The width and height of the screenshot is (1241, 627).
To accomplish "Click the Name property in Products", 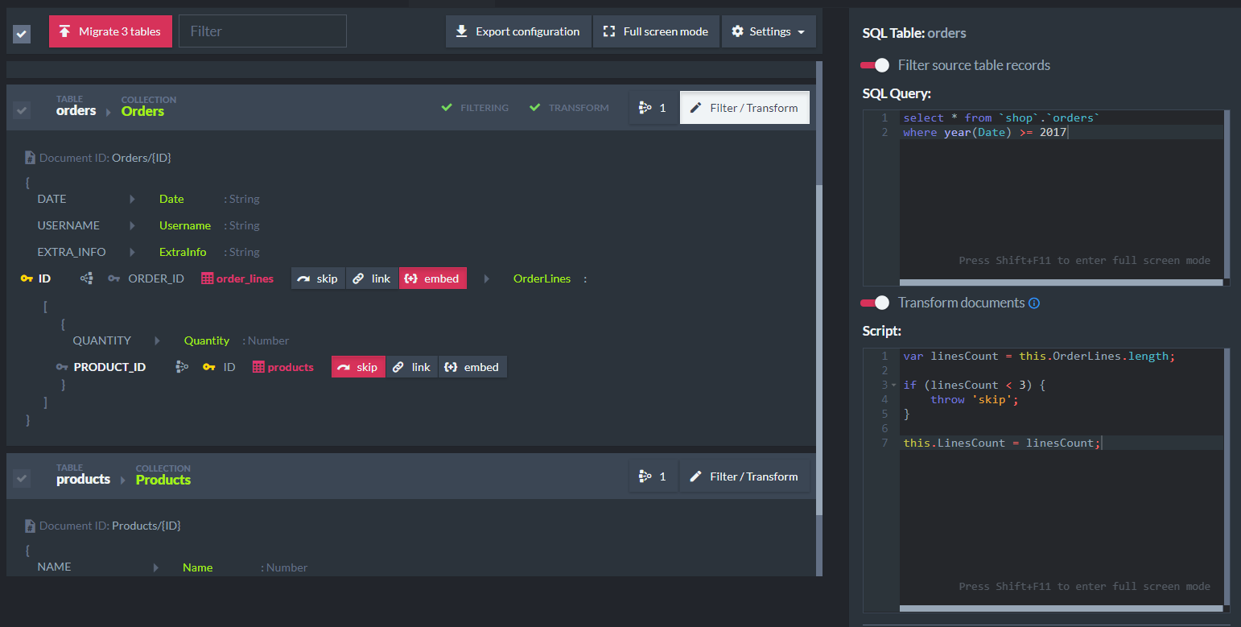I will (197, 567).
